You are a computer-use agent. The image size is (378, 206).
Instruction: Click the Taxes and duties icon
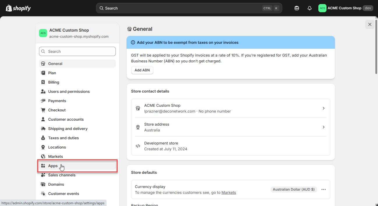(x=43, y=138)
